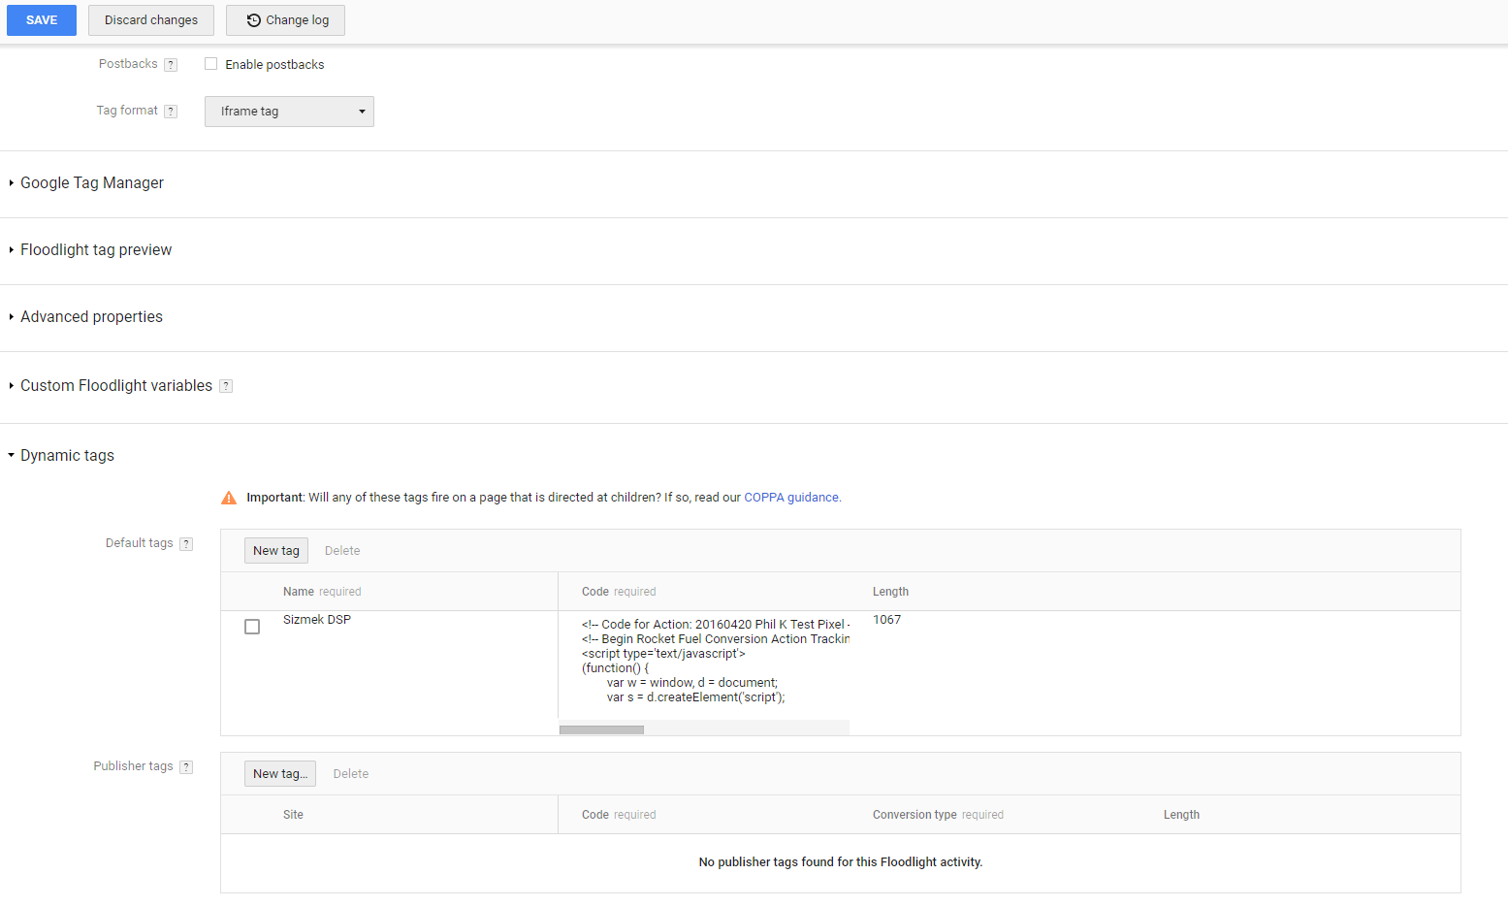Add a New tag under Default tags
This screenshot has height=907, width=1508.
[276, 551]
